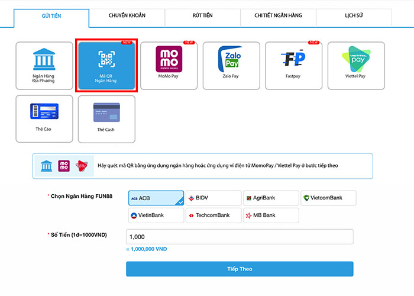Click the MoMo icon in info banner
Viewport: 414px width, 296px height.
[x=64, y=166]
